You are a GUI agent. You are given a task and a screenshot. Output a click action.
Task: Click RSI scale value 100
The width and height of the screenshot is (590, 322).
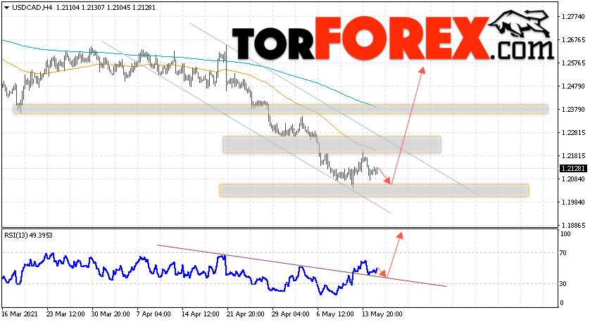(x=565, y=233)
